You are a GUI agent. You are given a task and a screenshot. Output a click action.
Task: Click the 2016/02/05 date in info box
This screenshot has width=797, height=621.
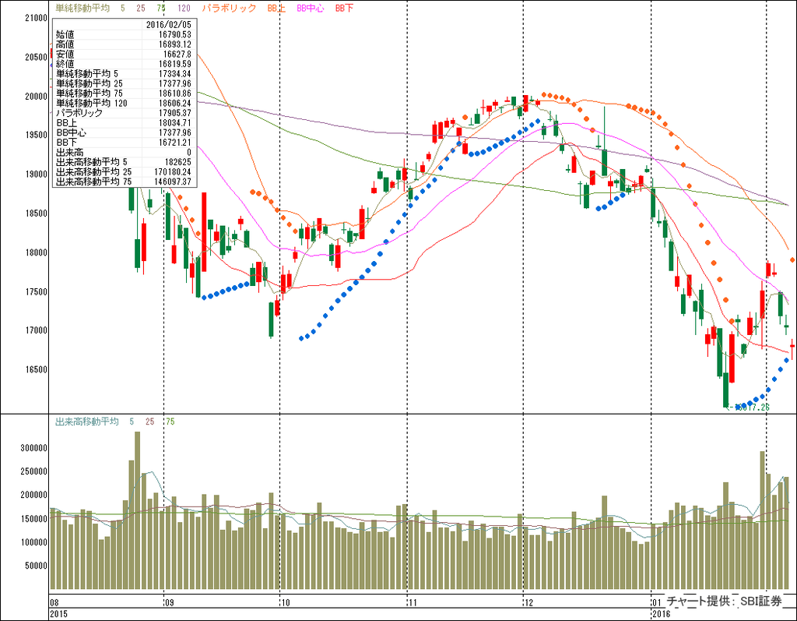pos(170,25)
